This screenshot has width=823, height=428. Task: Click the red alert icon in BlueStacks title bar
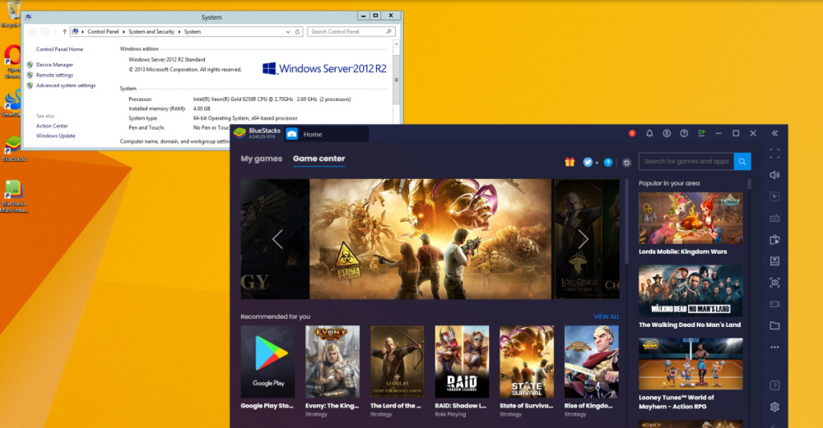coord(632,134)
